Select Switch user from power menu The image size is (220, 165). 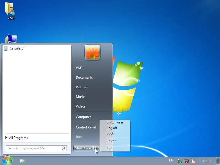[x=115, y=122]
